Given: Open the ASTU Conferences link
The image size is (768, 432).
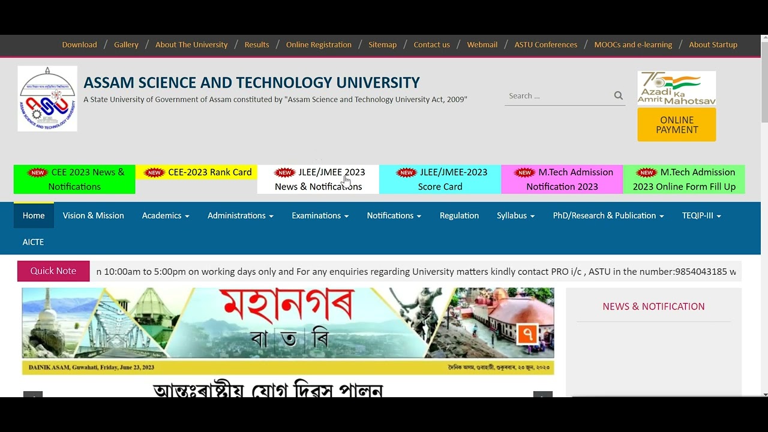Looking at the screenshot, I should (x=546, y=44).
